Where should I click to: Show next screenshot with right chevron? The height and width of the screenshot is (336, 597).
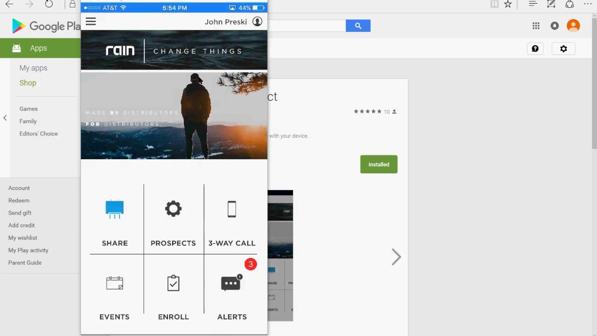pyautogui.click(x=396, y=257)
